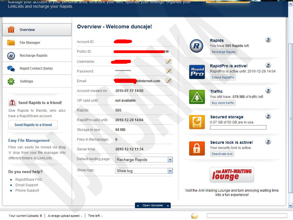Edit the Password with pencil icon
293x220 pixels.
(x=169, y=71)
